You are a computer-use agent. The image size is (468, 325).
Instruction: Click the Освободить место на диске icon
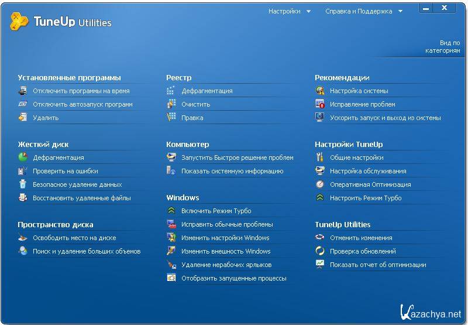[23, 238]
